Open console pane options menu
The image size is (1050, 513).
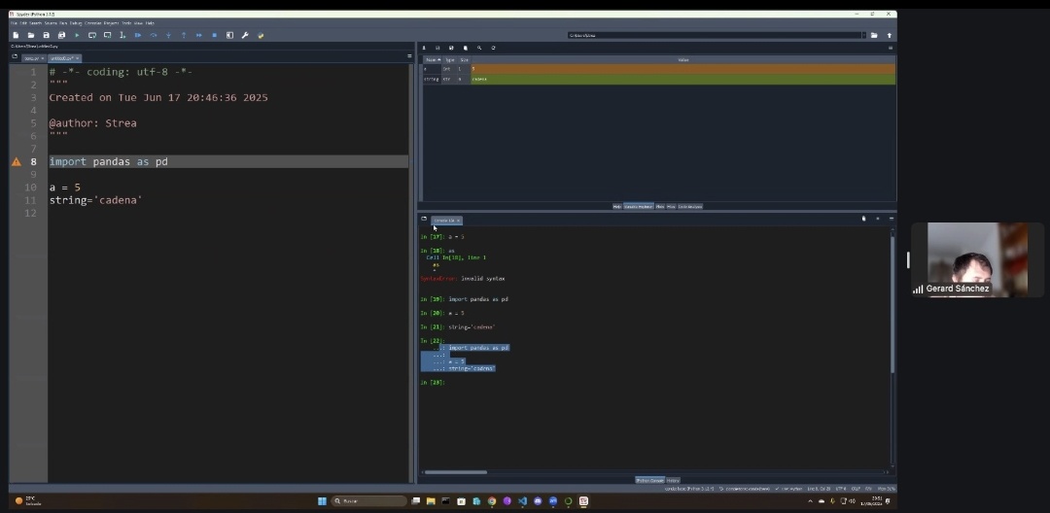click(892, 219)
